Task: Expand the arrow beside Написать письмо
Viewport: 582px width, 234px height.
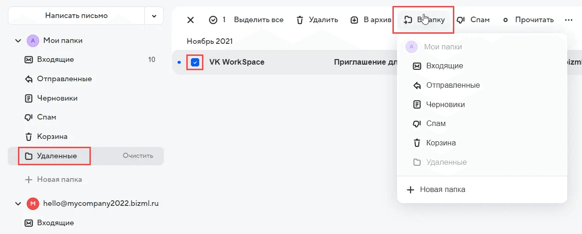Action: tap(154, 16)
